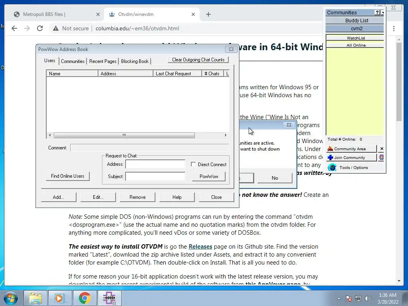Click the network tray icon
The height and width of the screenshot is (306, 408).
(358, 298)
